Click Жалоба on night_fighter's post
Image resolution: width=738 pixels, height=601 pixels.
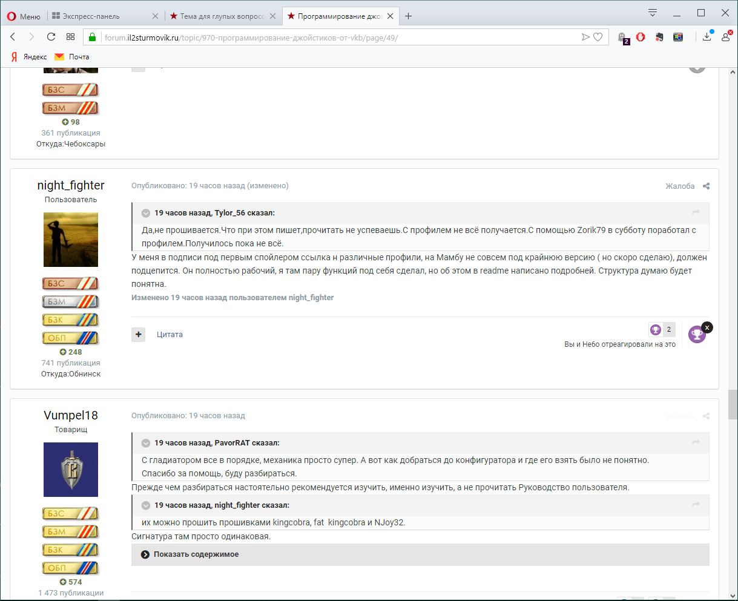point(680,186)
